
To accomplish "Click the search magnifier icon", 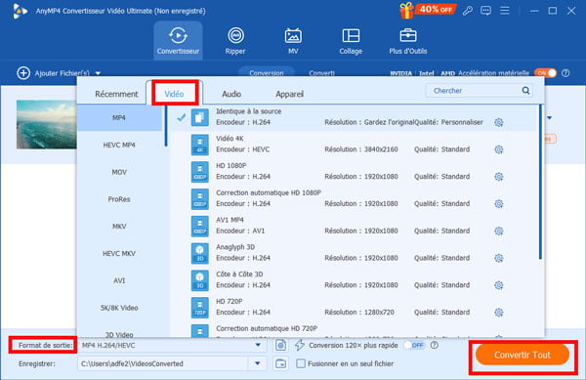I will point(525,91).
